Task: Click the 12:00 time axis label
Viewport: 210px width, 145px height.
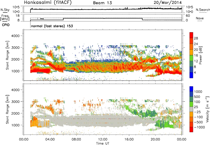Action: 103,140
